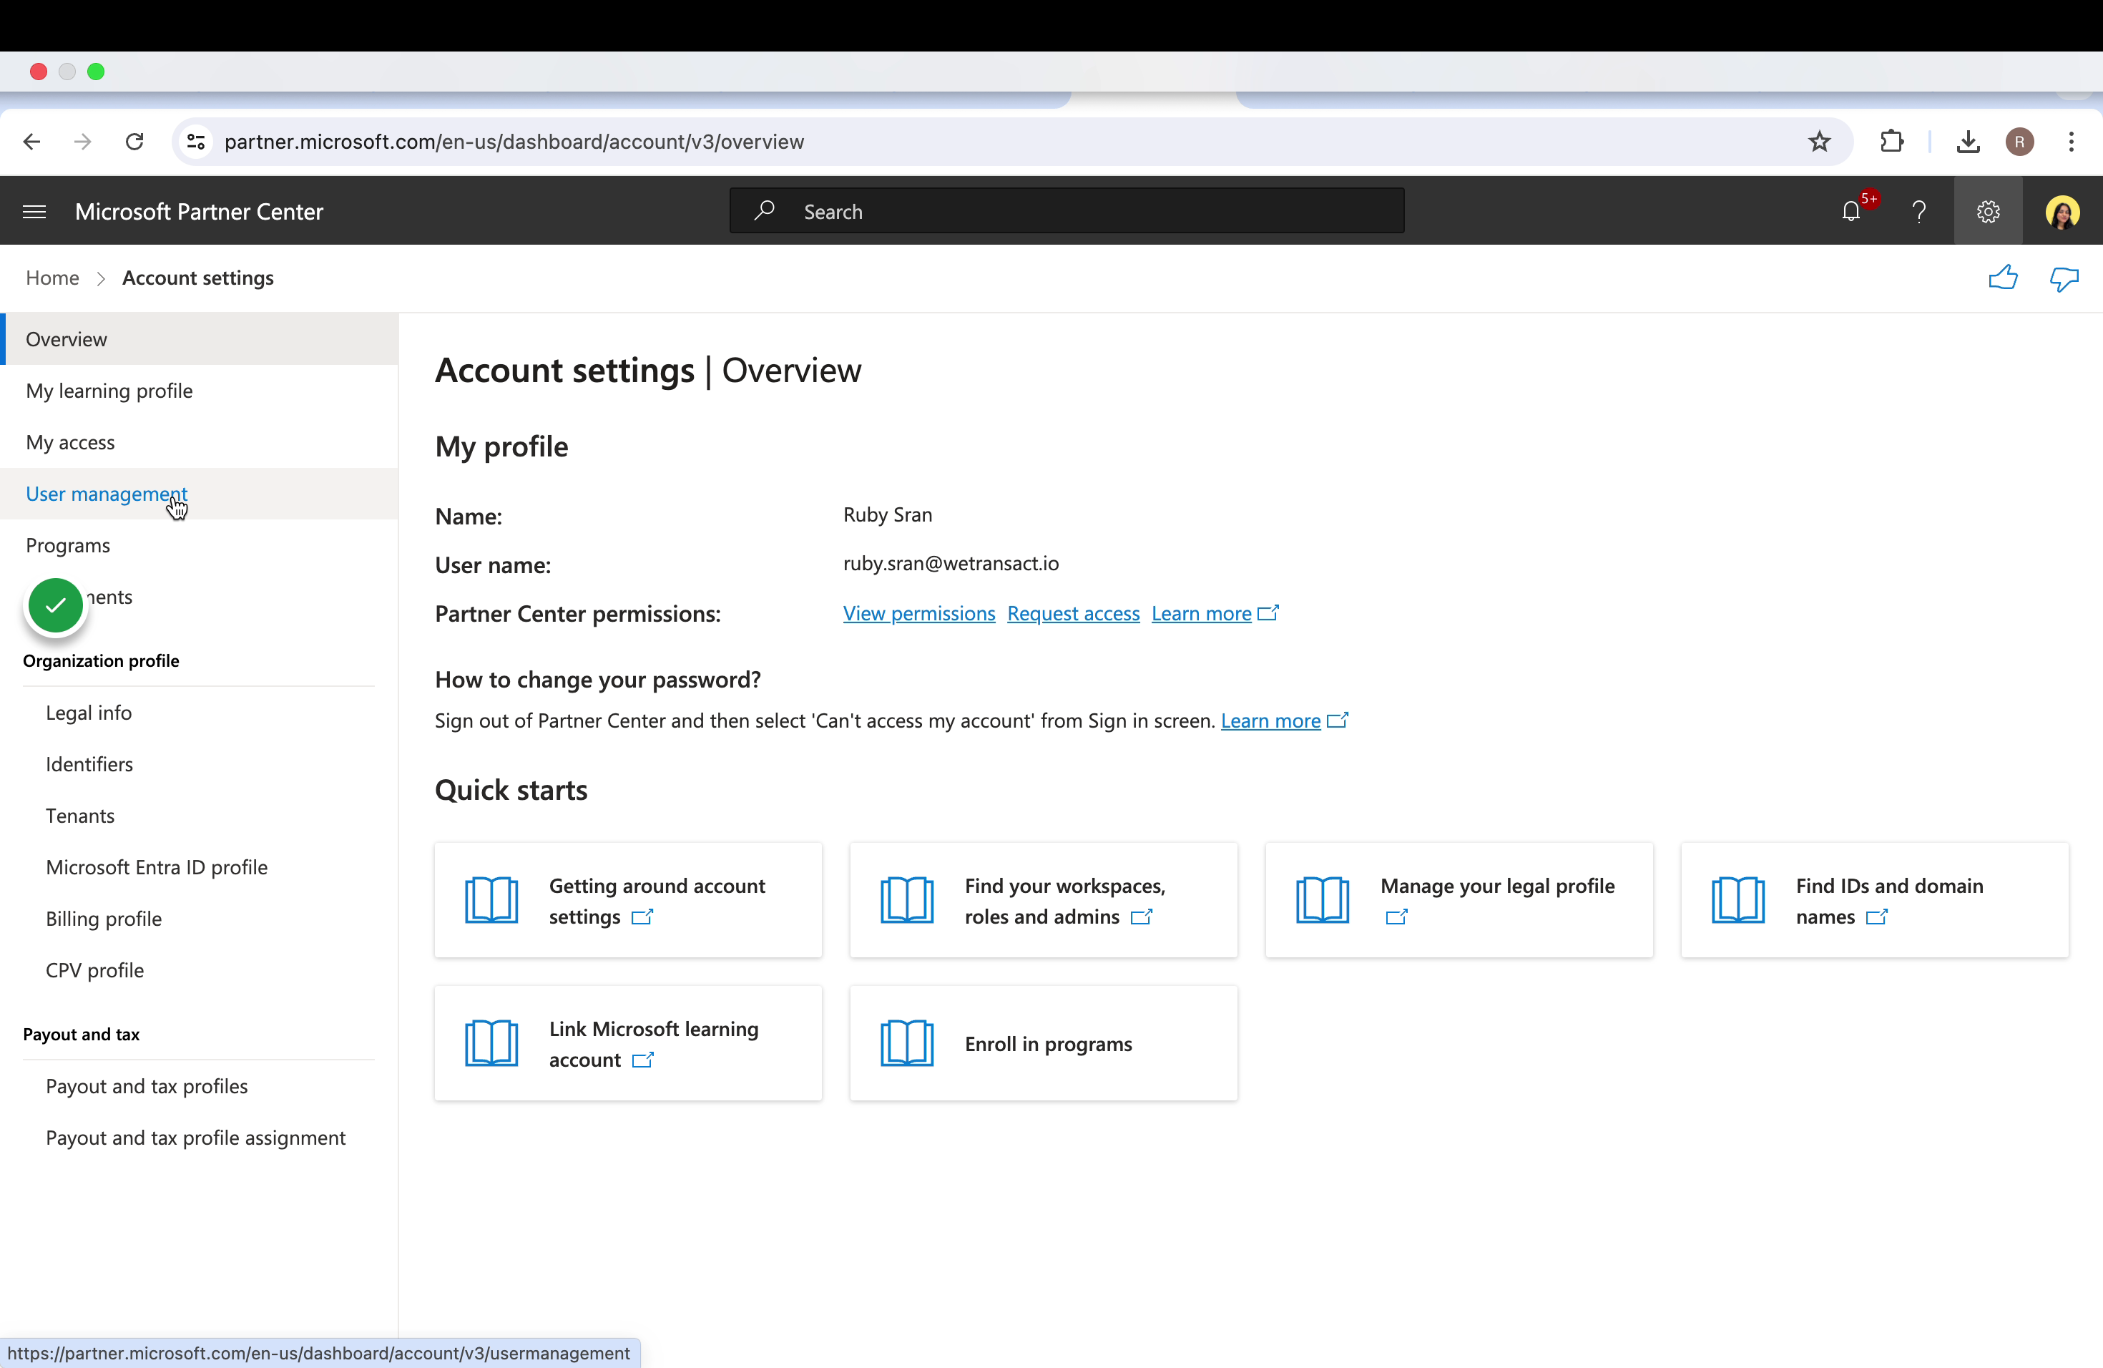The width and height of the screenshot is (2103, 1368).
Task: Open the browser downloads icon
Action: tap(1968, 142)
